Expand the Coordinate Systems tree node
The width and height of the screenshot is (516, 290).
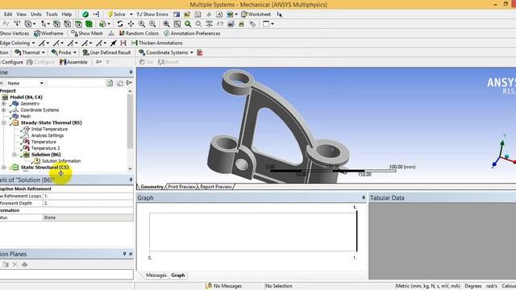click(x=3, y=110)
